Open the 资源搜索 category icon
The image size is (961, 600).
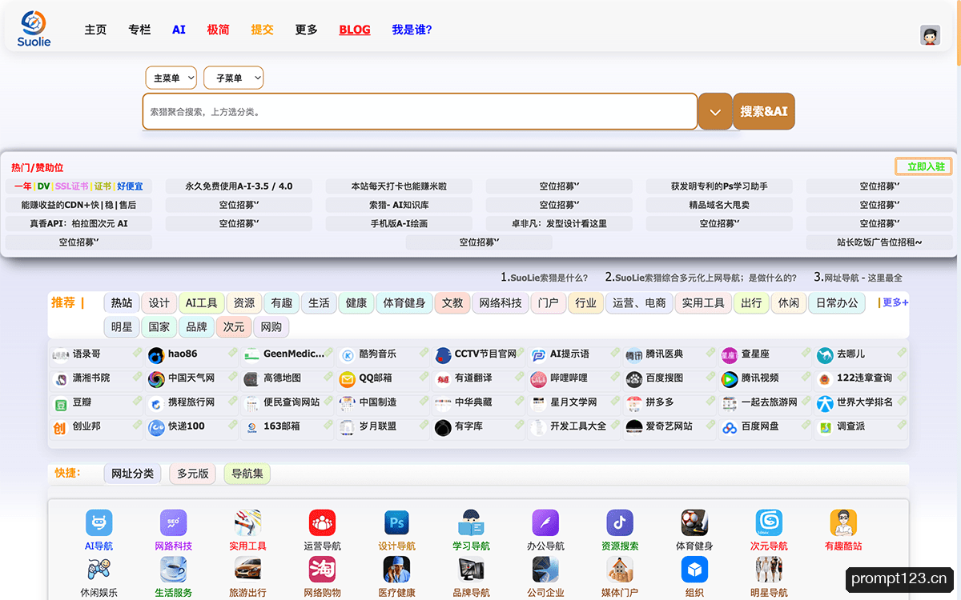(x=620, y=523)
